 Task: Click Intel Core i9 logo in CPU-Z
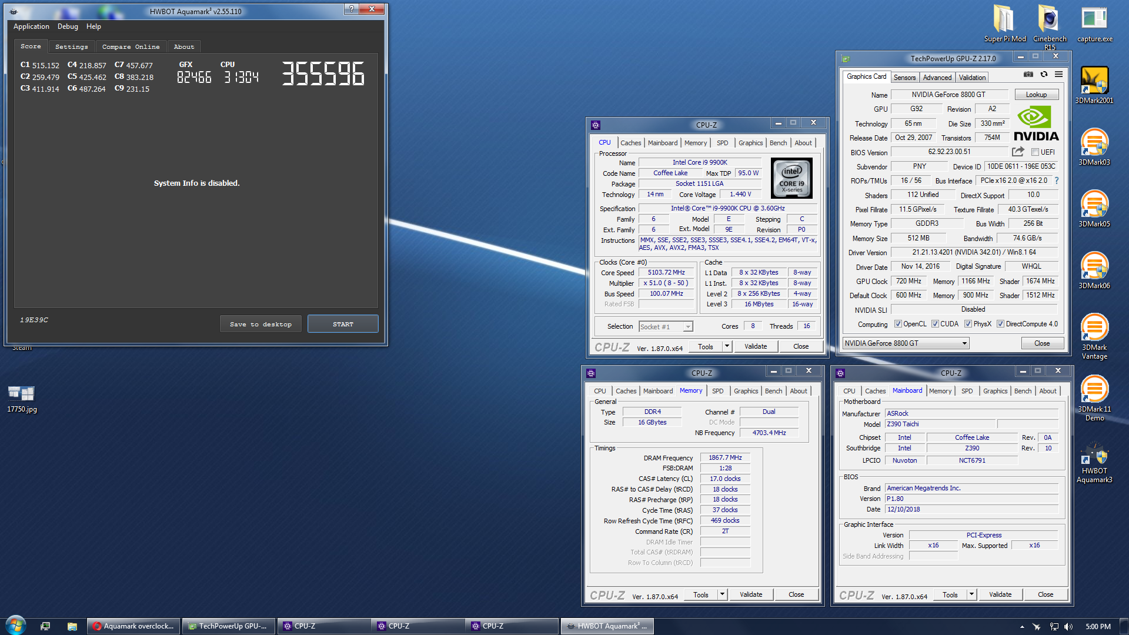(x=791, y=178)
